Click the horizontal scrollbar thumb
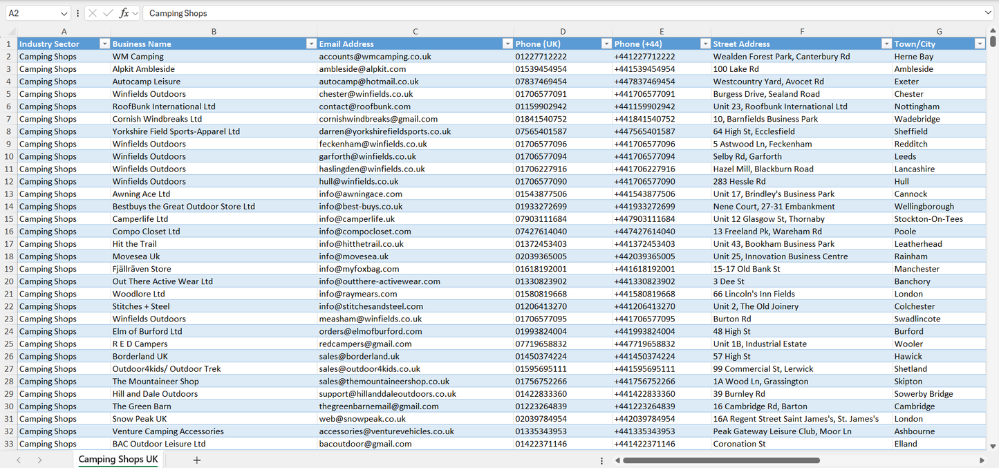 [x=722, y=460]
